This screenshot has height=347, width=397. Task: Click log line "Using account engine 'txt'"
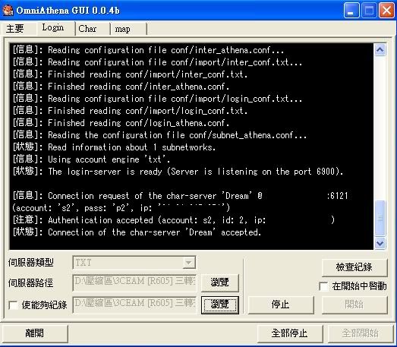pos(91,159)
